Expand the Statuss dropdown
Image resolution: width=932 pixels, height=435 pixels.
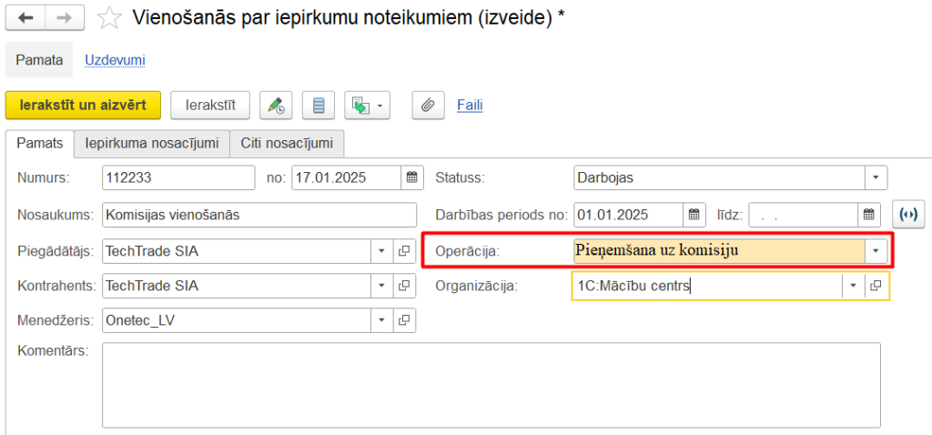(x=876, y=177)
